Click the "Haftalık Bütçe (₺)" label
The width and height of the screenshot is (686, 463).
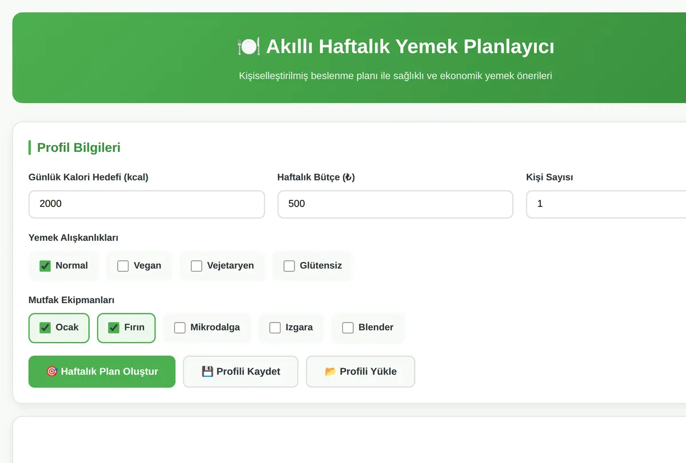tap(316, 178)
